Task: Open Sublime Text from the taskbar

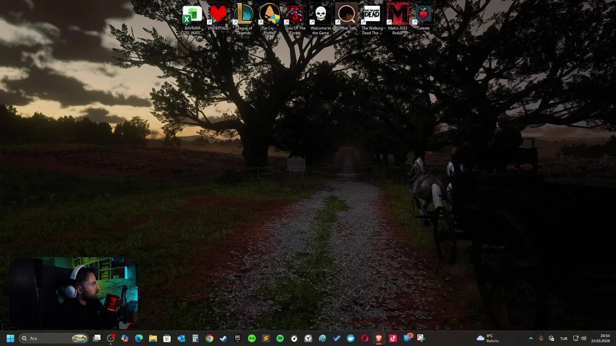Action: 266,338
